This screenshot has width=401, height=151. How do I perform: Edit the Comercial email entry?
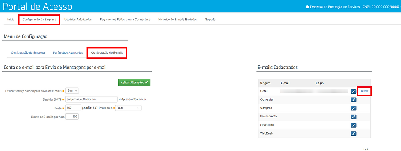click(354, 100)
